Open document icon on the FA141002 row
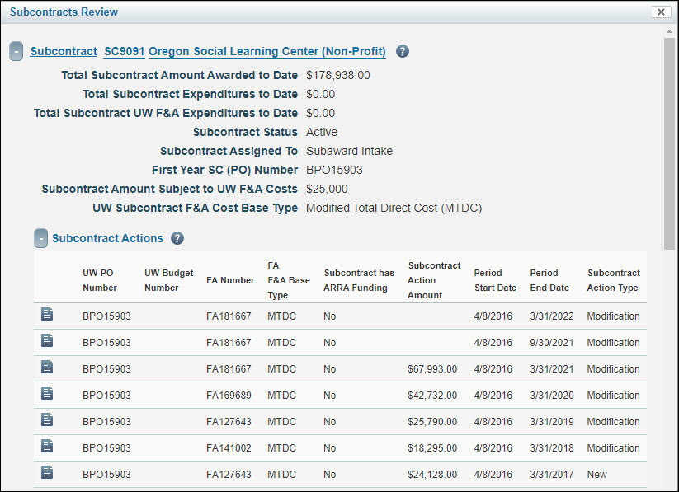Image resolution: width=679 pixels, height=492 pixels. pyautogui.click(x=47, y=447)
